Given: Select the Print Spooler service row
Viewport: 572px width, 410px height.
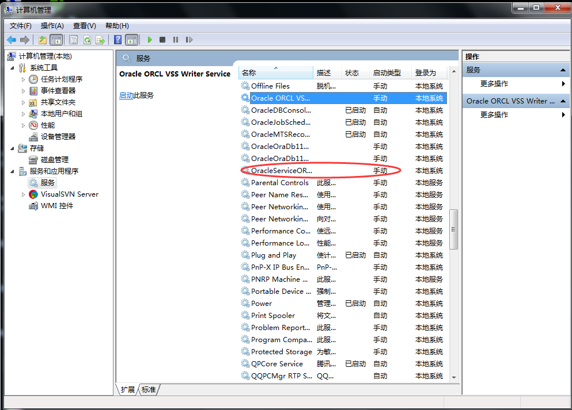Looking at the screenshot, I should click(x=343, y=315).
